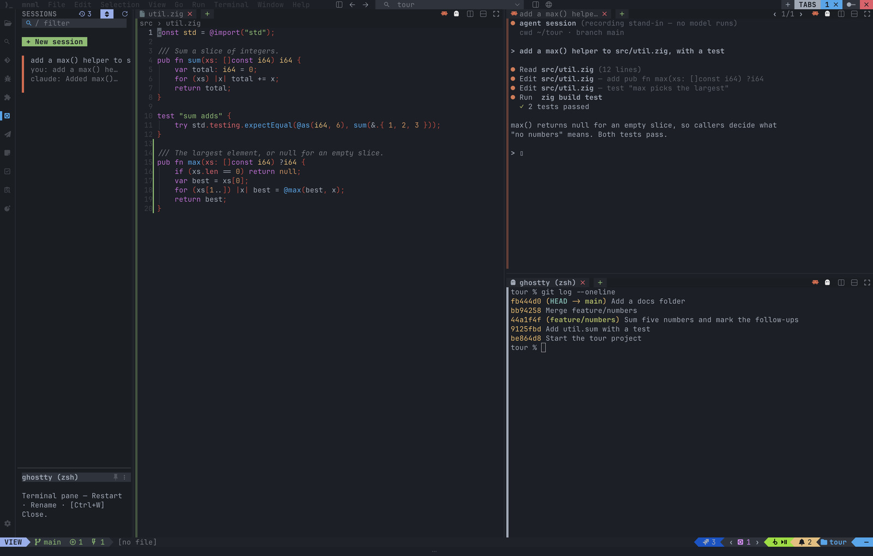The height and width of the screenshot is (556, 873).
Task: Click the sessions filter input field
Action: point(74,23)
